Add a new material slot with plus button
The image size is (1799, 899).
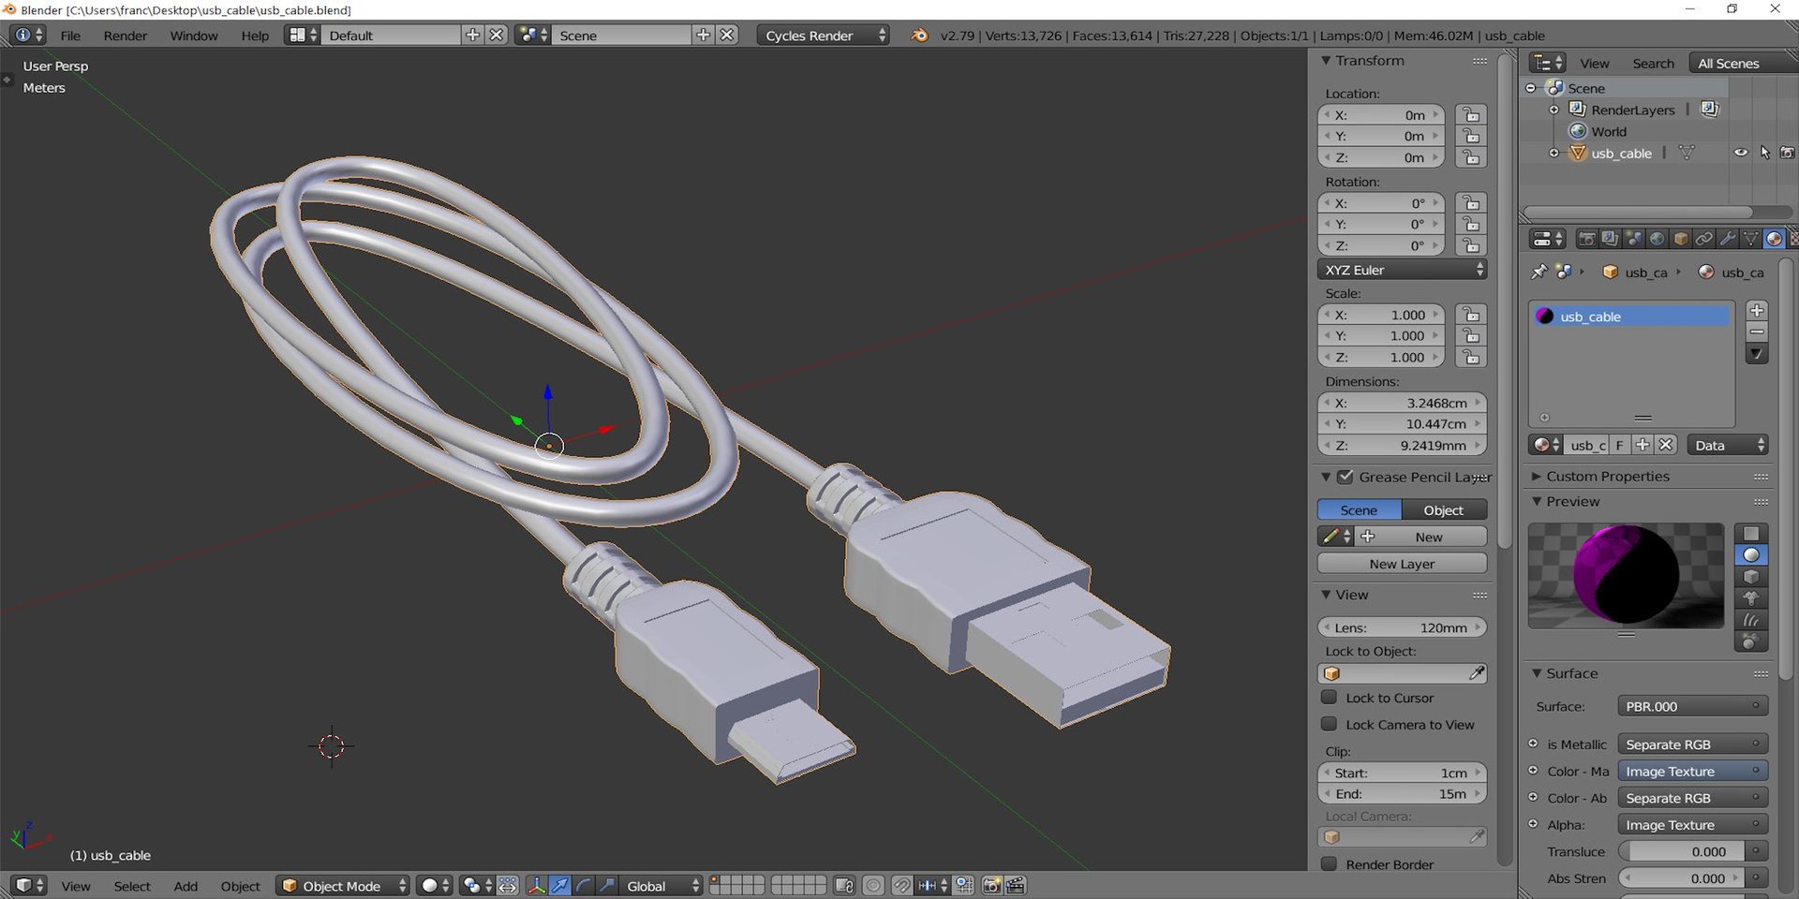point(1757,311)
